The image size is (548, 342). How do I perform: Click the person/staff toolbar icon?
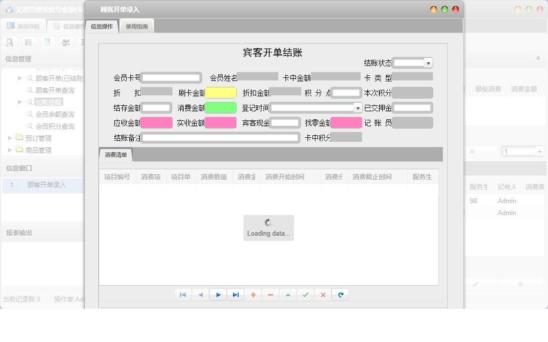tap(65, 42)
